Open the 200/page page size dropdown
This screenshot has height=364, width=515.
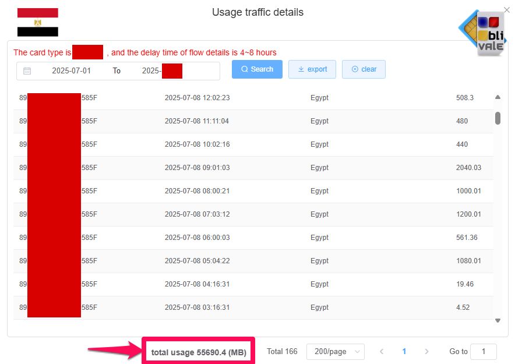coord(335,351)
